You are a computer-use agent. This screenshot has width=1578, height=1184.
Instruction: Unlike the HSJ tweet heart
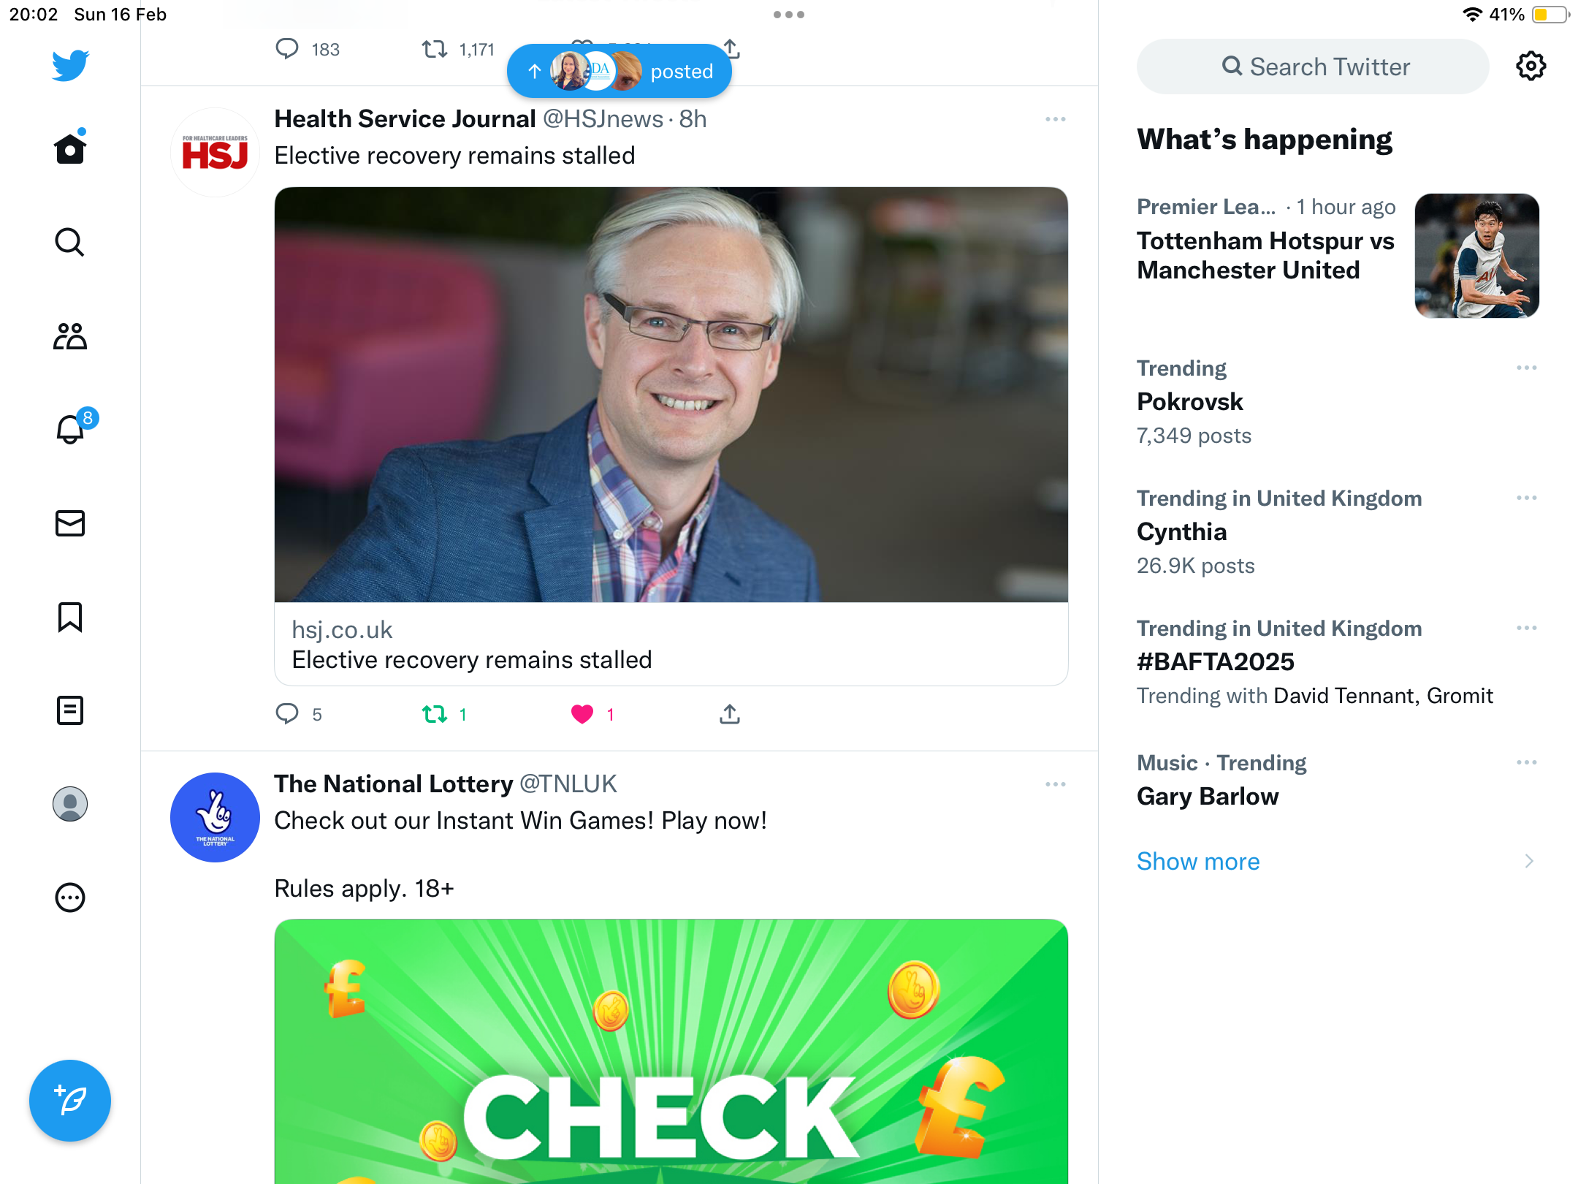click(x=592, y=713)
